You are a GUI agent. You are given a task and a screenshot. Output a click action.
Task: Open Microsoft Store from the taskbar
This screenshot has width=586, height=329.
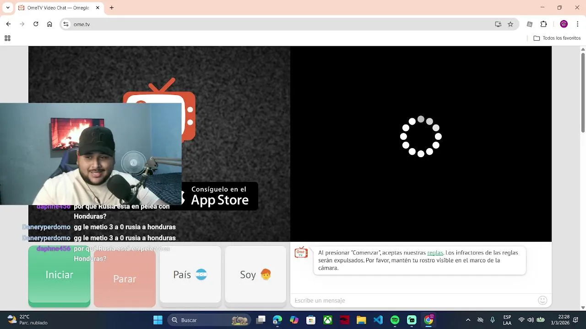(311, 320)
